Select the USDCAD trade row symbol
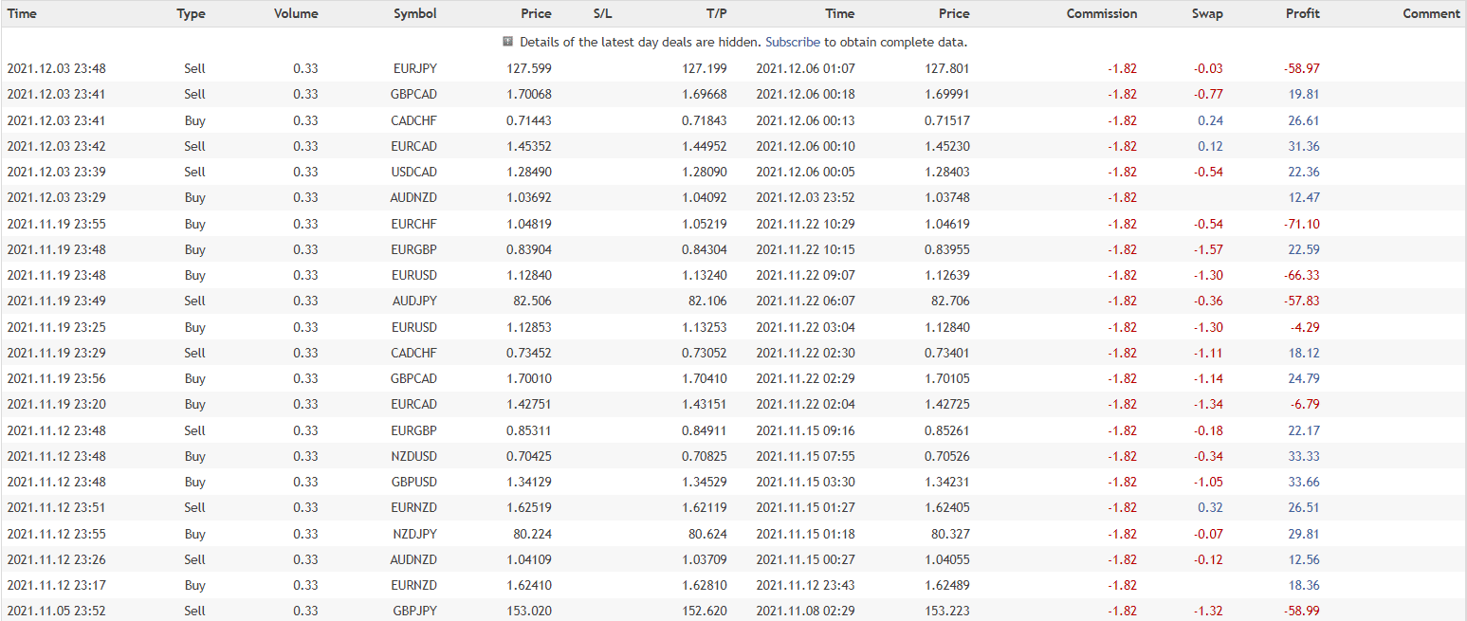This screenshot has width=1467, height=621. point(414,172)
